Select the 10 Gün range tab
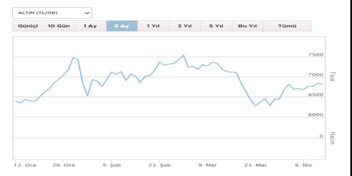The image size is (352, 176). [59, 26]
